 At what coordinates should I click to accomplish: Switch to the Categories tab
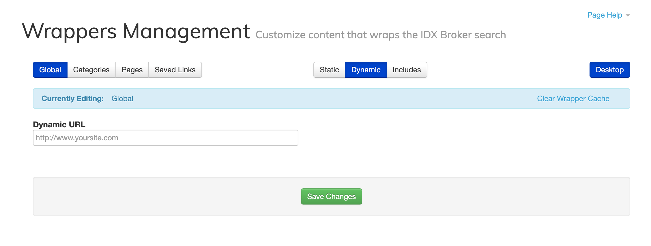pos(91,70)
